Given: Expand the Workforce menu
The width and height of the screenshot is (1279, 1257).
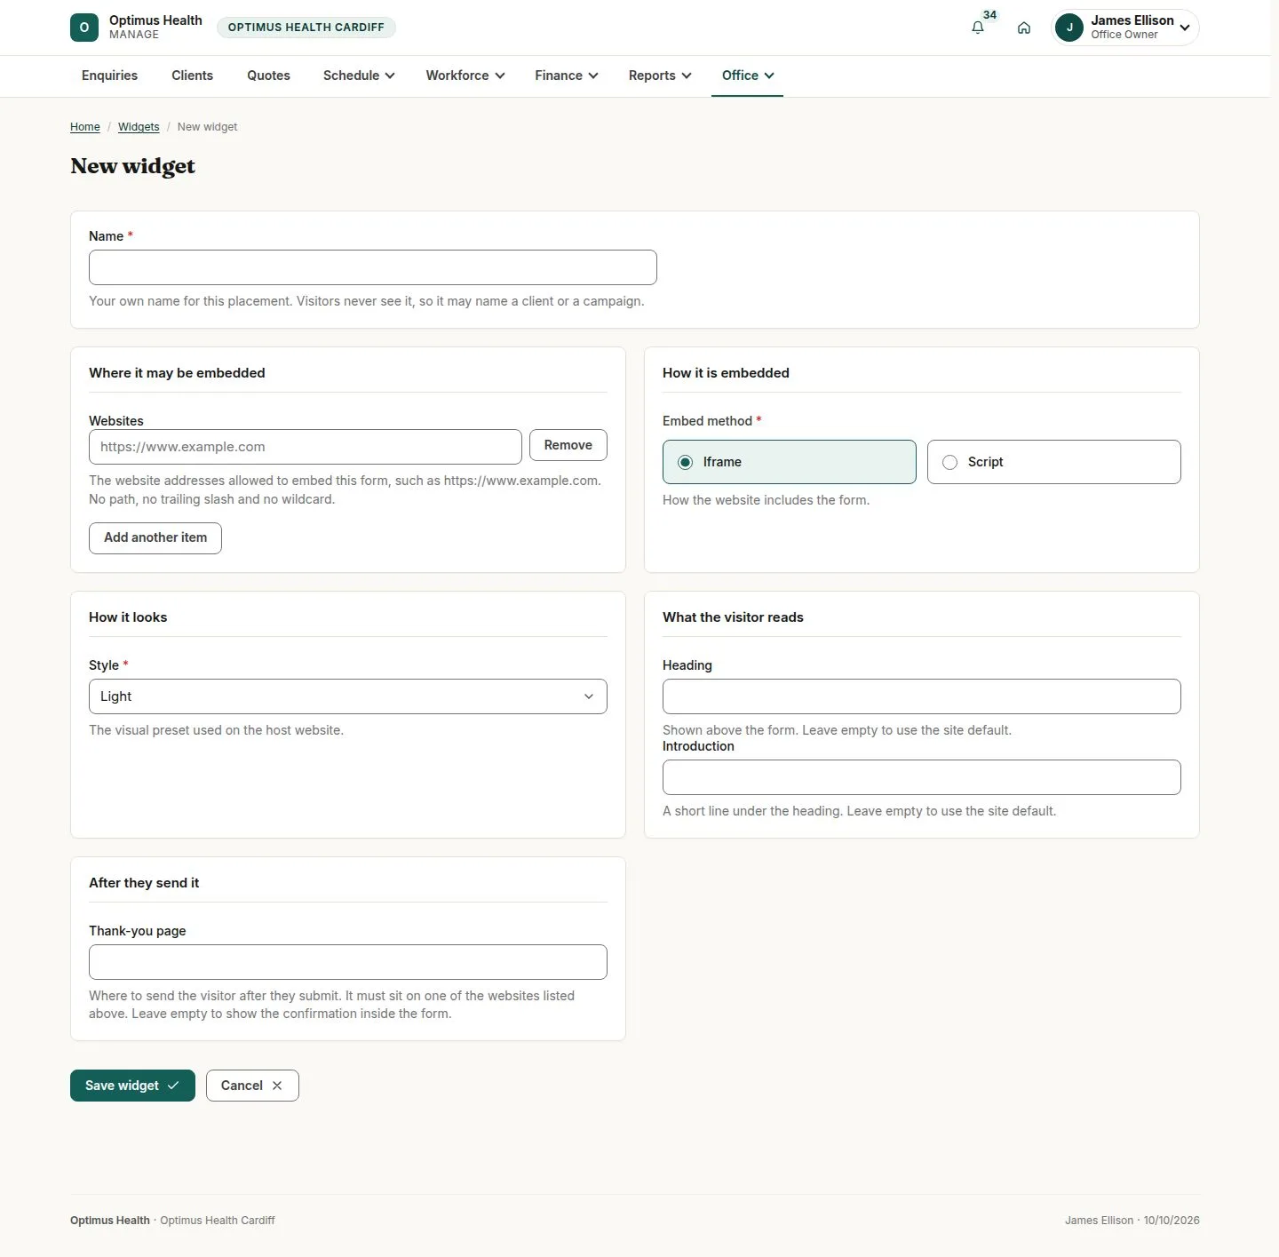Looking at the screenshot, I should (x=465, y=76).
